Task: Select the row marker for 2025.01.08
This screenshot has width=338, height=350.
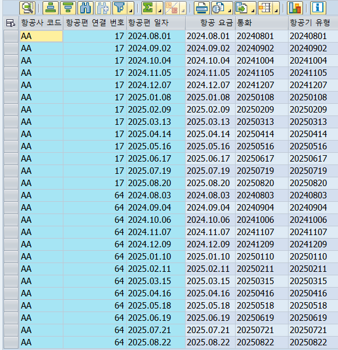Action: (11, 97)
